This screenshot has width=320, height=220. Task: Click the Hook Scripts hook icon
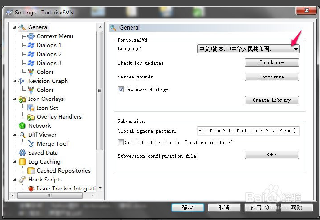point(22,180)
